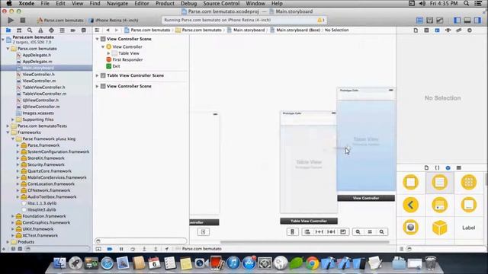This screenshot has height=274, width=488.
Task: Expand the Supporting Files group
Action: click(x=13, y=119)
